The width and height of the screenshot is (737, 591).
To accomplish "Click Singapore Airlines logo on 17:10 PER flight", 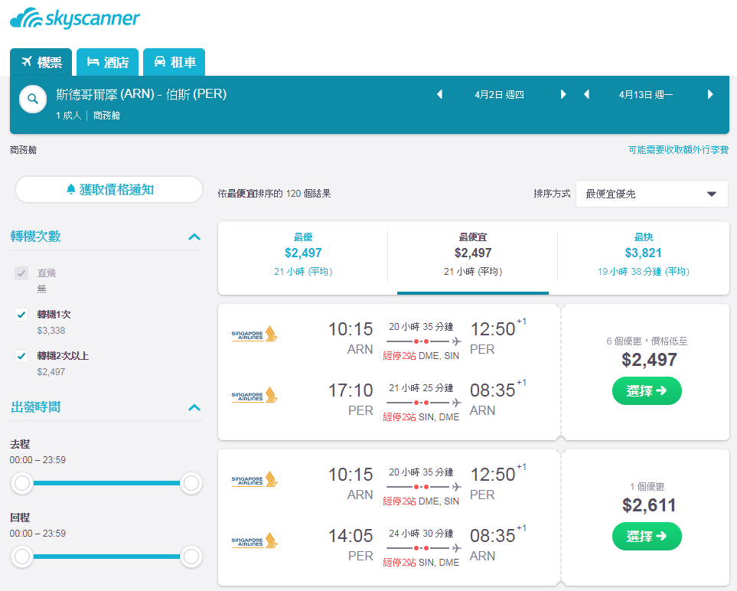I will click(254, 396).
